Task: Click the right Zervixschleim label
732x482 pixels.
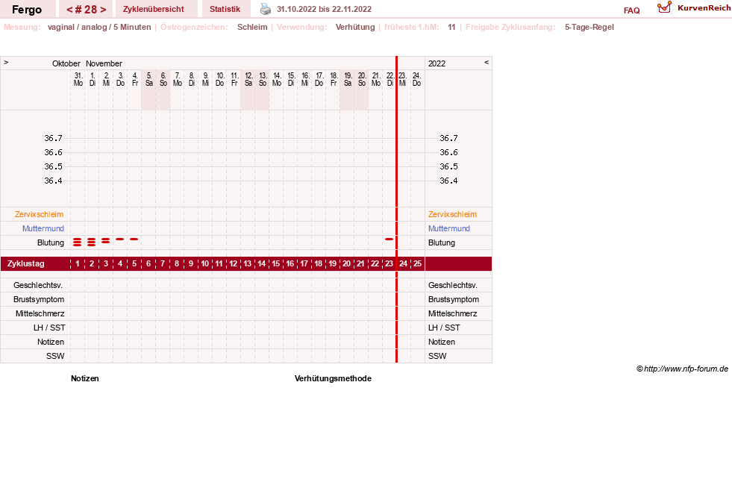Action: tap(452, 214)
